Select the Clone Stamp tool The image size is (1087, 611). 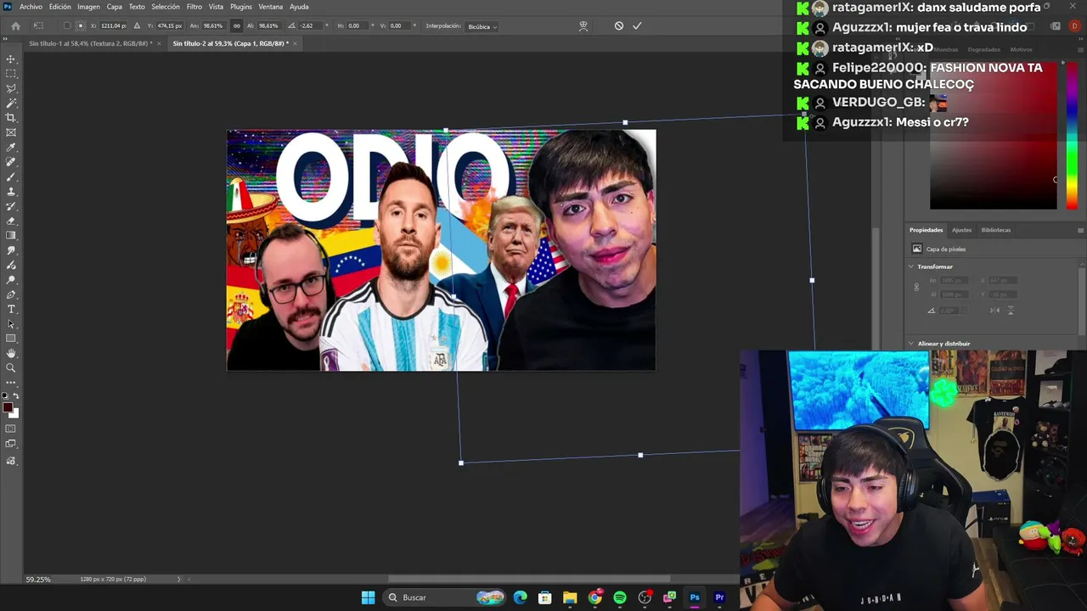pos(11,192)
